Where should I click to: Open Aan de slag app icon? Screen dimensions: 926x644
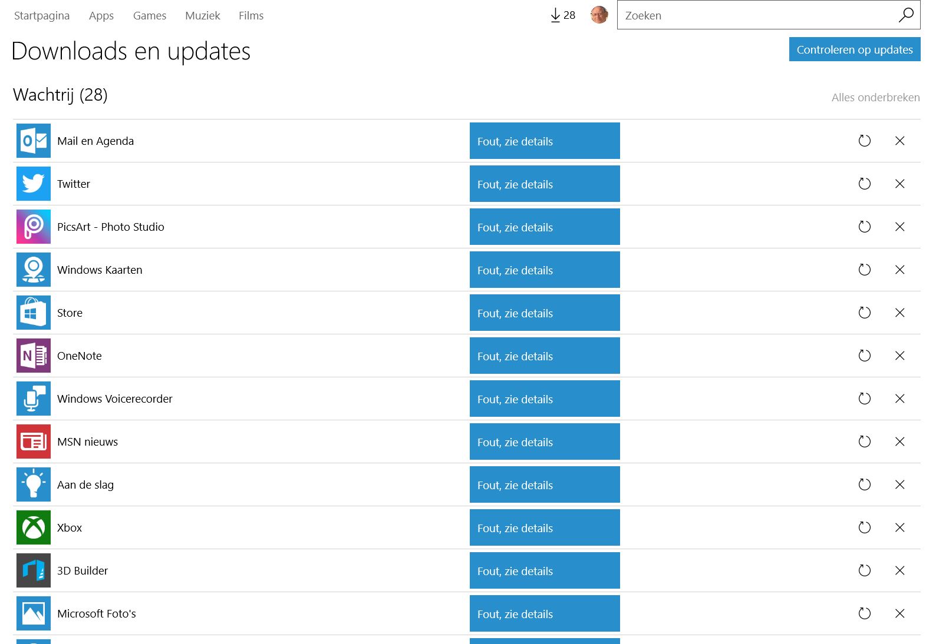click(x=34, y=484)
